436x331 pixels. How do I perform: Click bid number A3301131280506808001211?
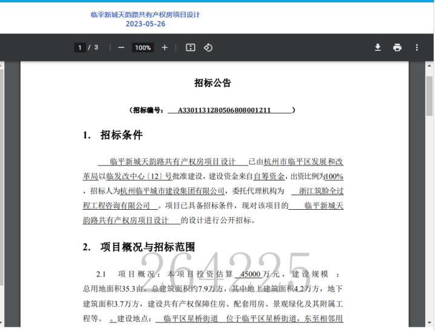pyautogui.click(x=224, y=110)
